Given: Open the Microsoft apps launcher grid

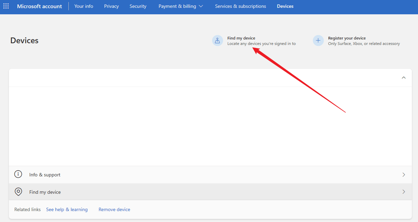Looking at the screenshot, I should pyautogui.click(x=6, y=6).
